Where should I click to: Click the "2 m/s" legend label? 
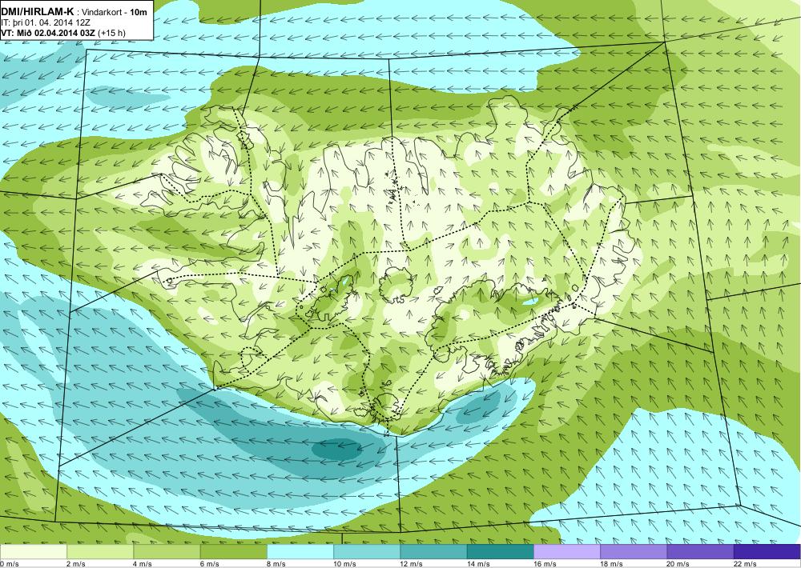click(76, 563)
